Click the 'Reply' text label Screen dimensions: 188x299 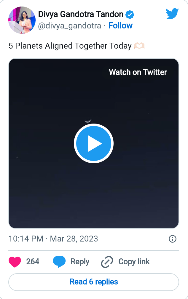click(80, 262)
